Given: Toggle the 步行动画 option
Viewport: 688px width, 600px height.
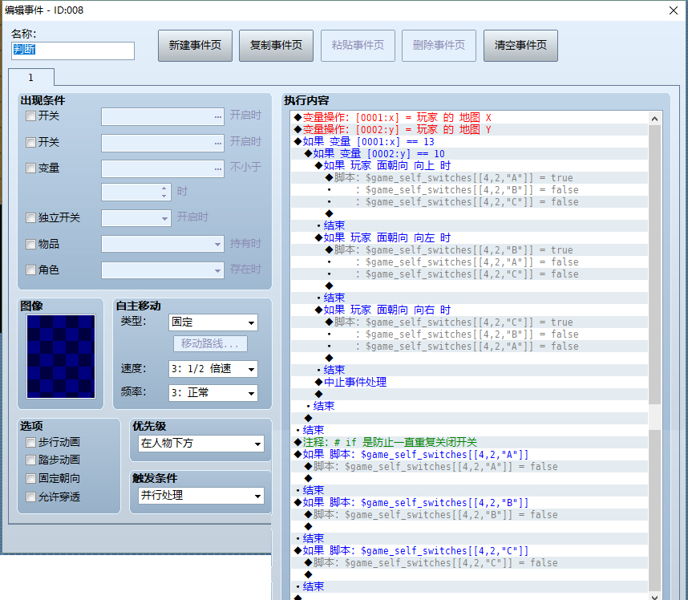Looking at the screenshot, I should click(30, 442).
